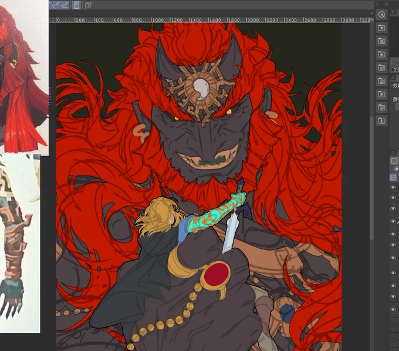Click the vertical canvas scrollbar thumb
Screen dimensions: 399x351
pyautogui.click(x=371, y=177)
